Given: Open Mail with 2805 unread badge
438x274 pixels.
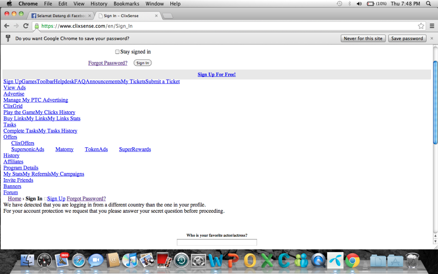Looking at the screenshot, I should [62, 261].
